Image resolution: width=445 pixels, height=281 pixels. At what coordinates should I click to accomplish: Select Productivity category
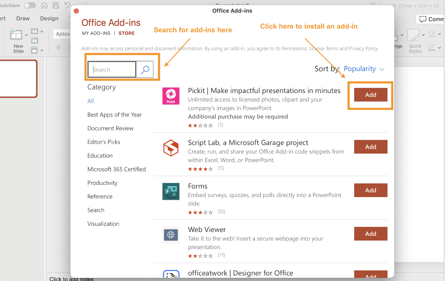pyautogui.click(x=102, y=183)
